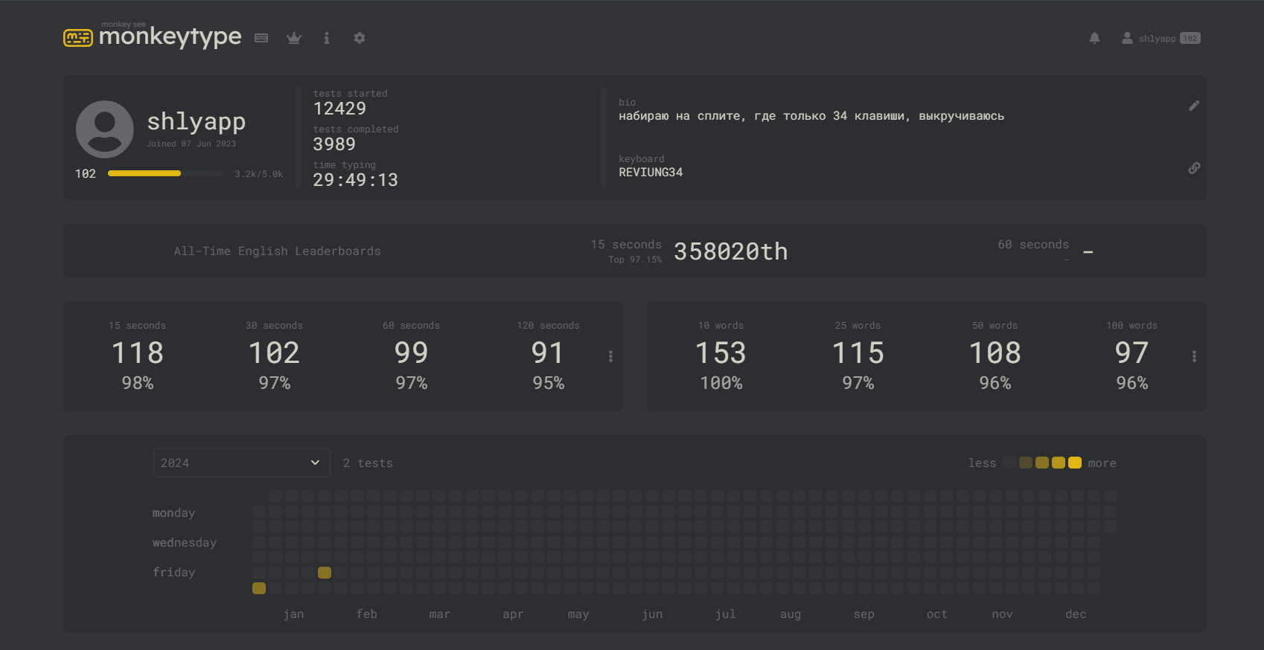Image resolution: width=1264 pixels, height=650 pixels.
Task: Click the tests started count 12429
Action: tap(339, 109)
